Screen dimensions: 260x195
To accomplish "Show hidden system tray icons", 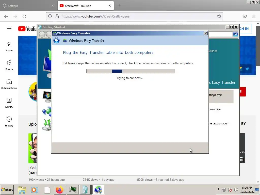I will 218,189.
